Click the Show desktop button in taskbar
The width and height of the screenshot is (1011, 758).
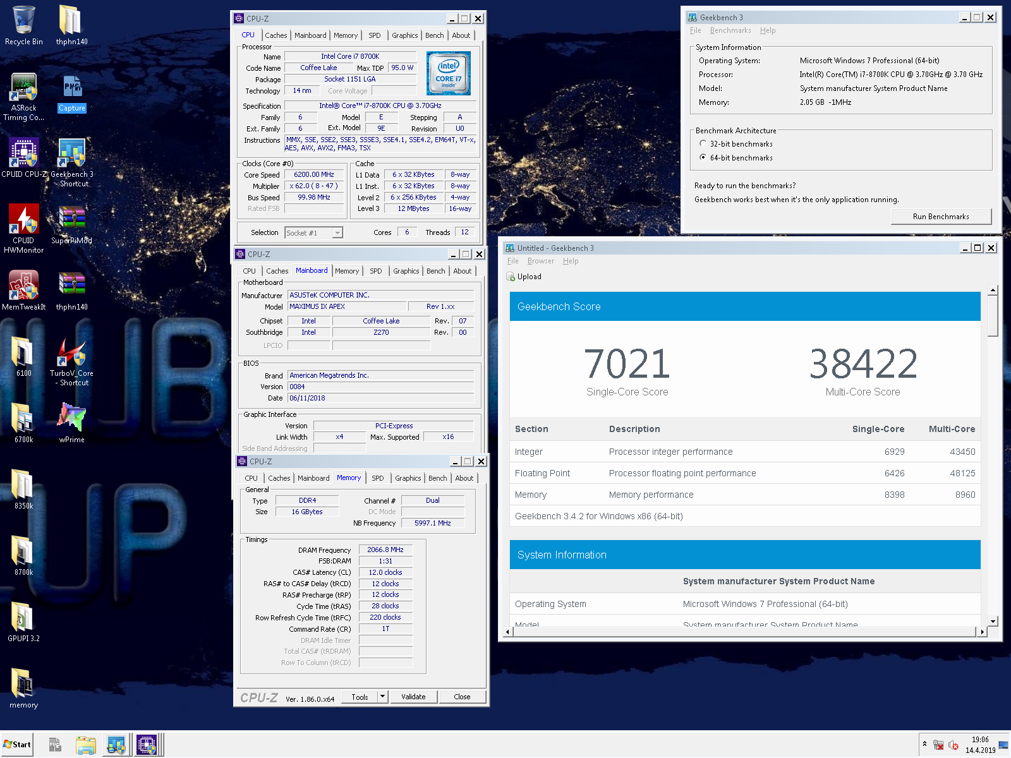pos(1003,745)
